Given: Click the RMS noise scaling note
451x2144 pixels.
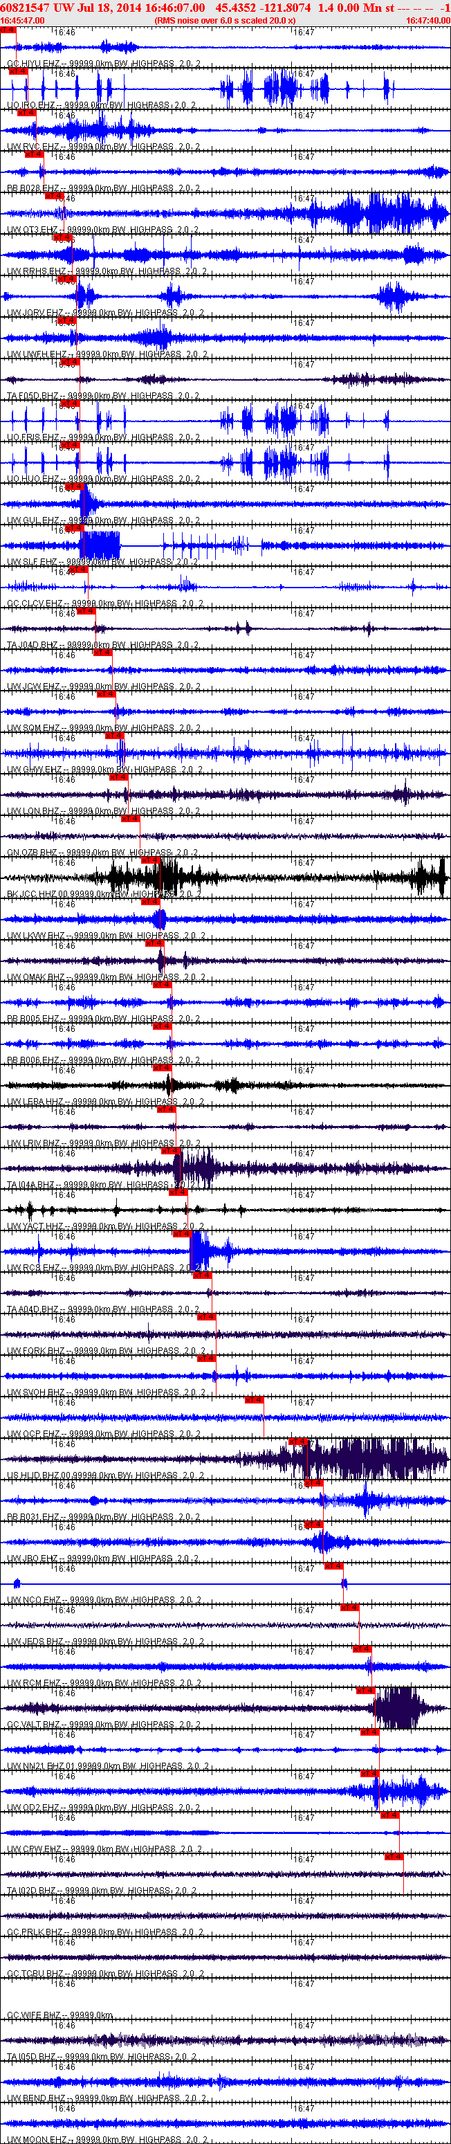Looking at the screenshot, I should (x=225, y=21).
